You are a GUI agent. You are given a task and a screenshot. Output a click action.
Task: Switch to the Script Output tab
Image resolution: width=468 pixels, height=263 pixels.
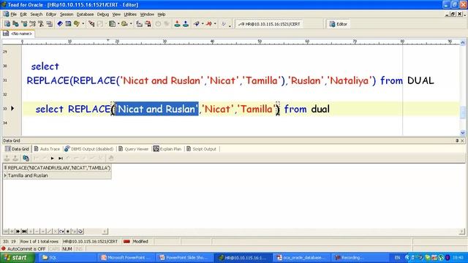(x=201, y=149)
